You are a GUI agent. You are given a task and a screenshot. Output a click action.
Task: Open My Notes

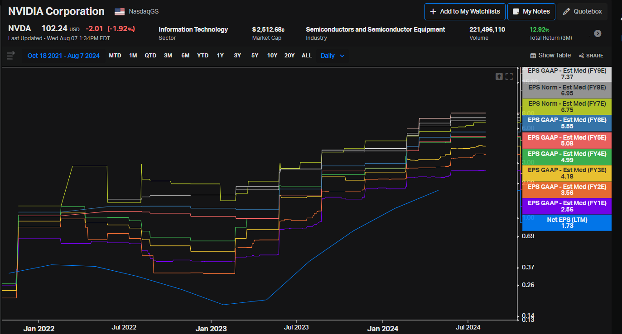point(531,11)
